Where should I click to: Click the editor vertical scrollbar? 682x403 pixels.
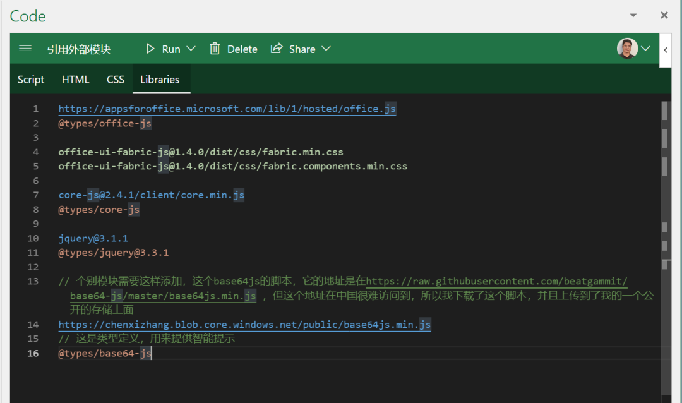pyautogui.click(x=664, y=248)
